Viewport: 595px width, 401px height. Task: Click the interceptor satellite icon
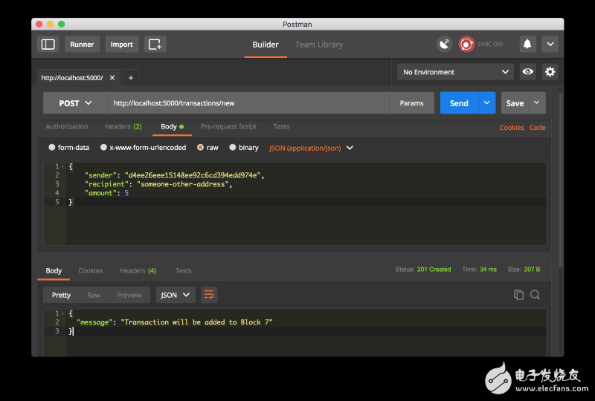pyautogui.click(x=444, y=45)
